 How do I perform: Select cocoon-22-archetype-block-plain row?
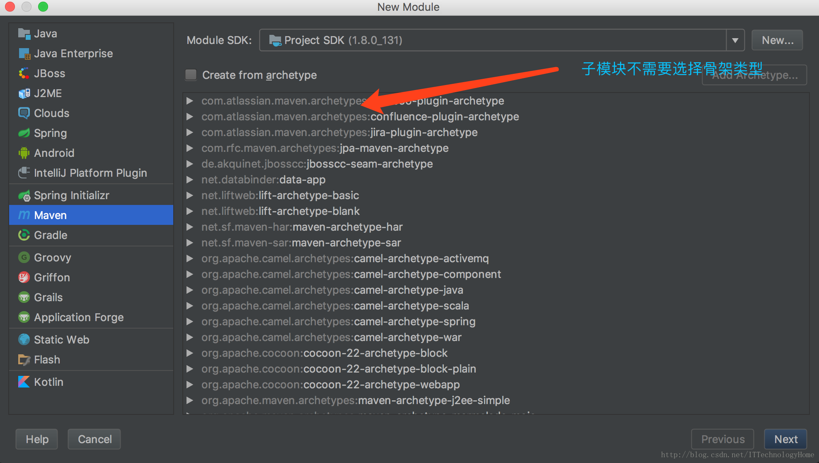(x=496, y=369)
